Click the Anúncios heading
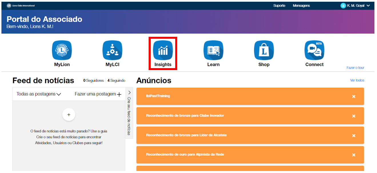The image size is (377, 173). coord(154,81)
